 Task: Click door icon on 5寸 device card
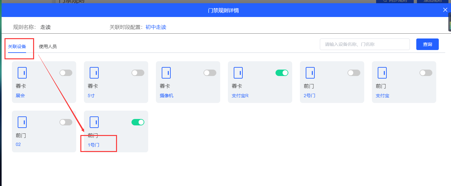pos(94,73)
